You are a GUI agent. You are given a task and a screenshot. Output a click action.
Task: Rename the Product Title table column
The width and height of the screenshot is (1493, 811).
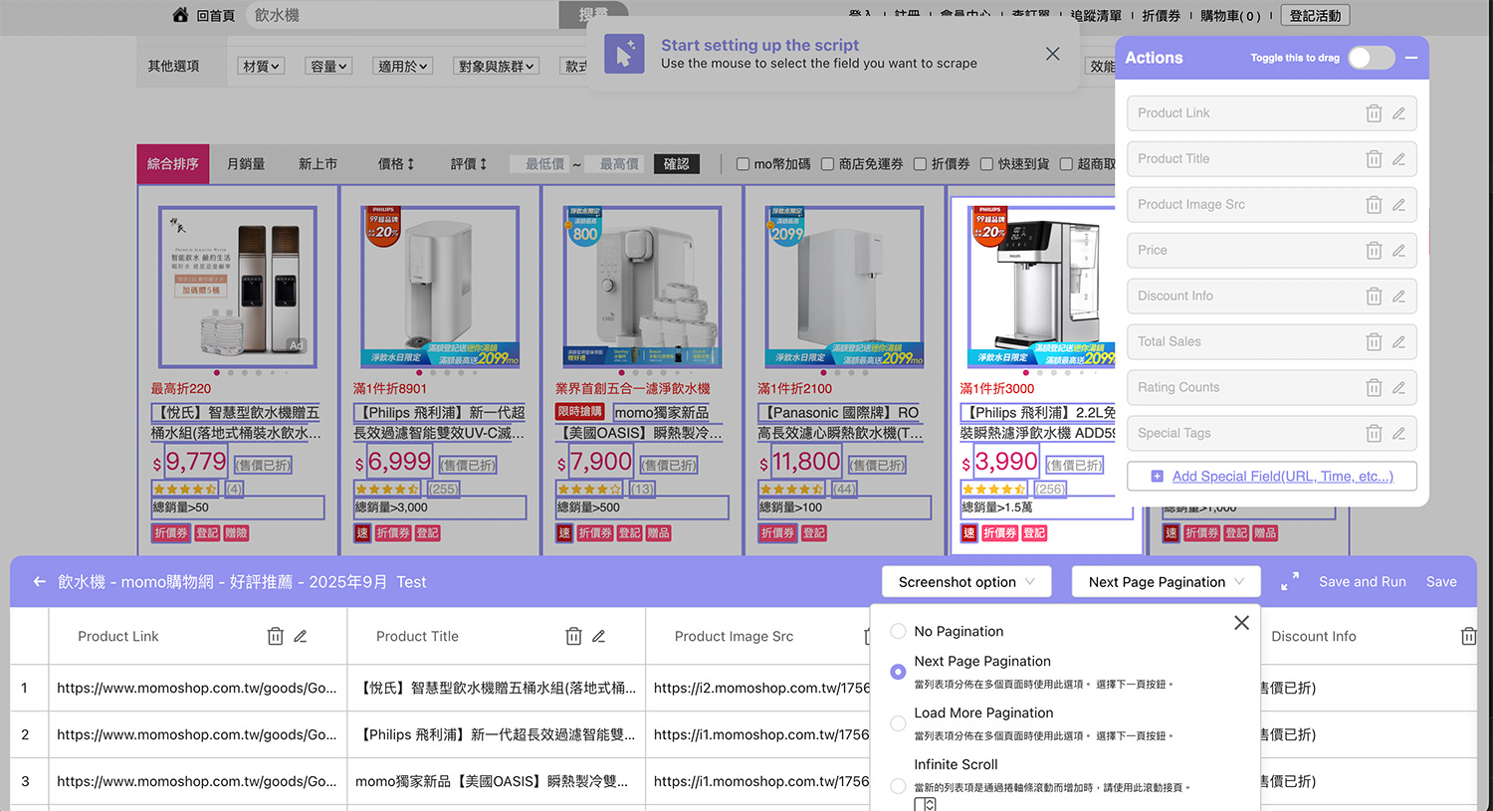tap(598, 637)
